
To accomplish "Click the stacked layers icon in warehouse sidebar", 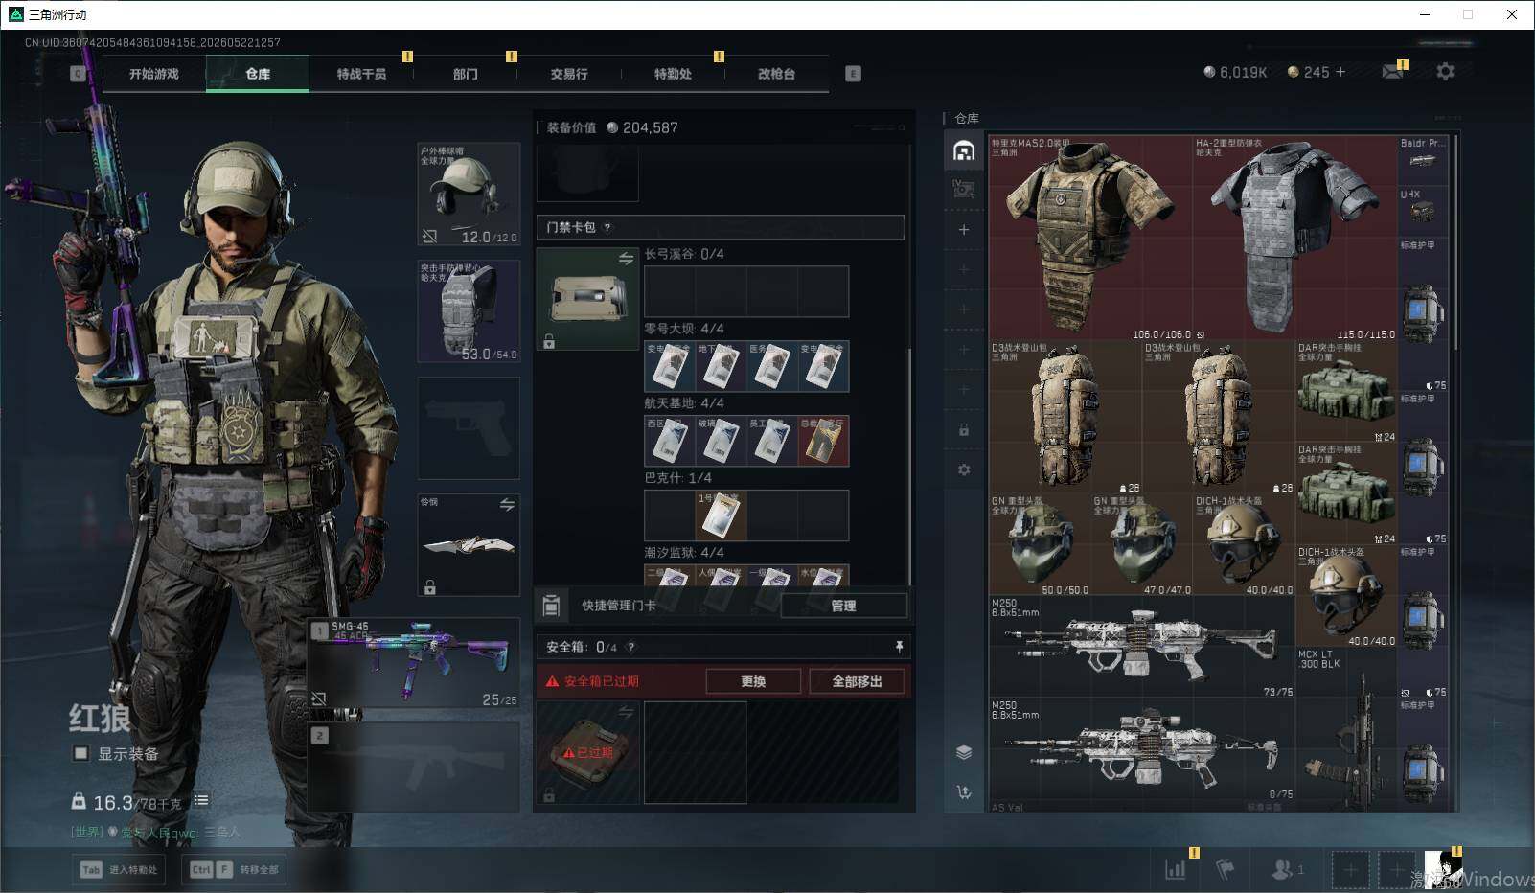I will (964, 752).
